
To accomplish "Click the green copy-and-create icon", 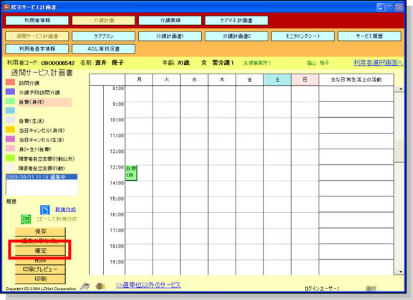I will click(26, 219).
